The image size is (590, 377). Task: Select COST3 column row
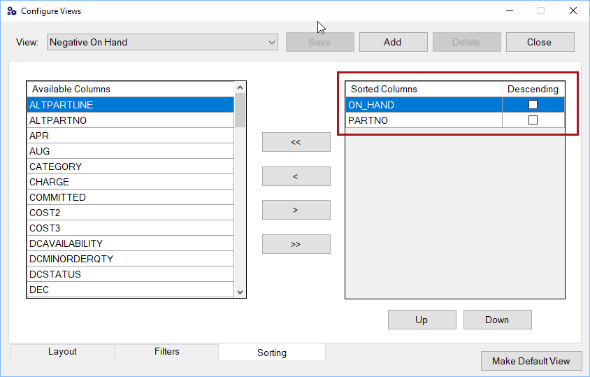click(x=130, y=228)
